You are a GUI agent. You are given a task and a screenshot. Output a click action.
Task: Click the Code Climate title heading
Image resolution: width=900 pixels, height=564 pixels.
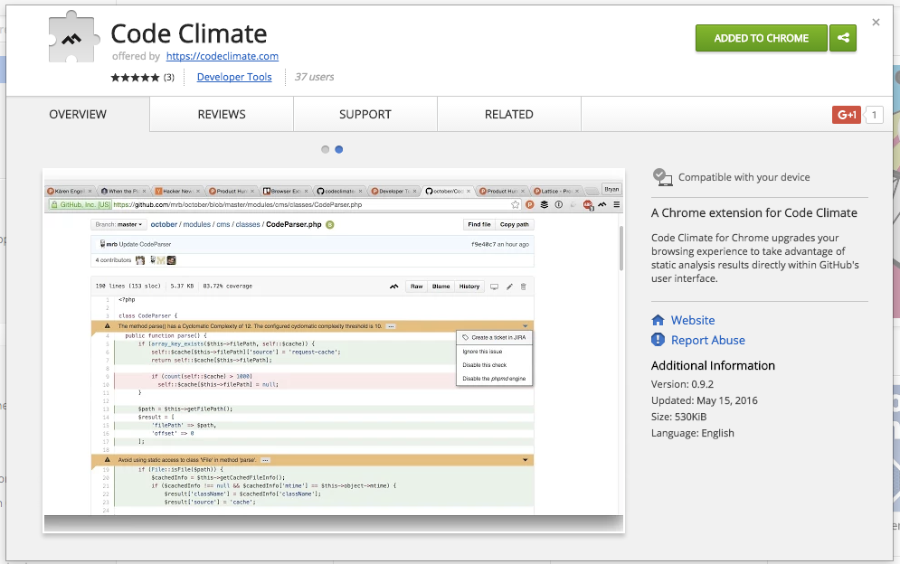pos(189,33)
